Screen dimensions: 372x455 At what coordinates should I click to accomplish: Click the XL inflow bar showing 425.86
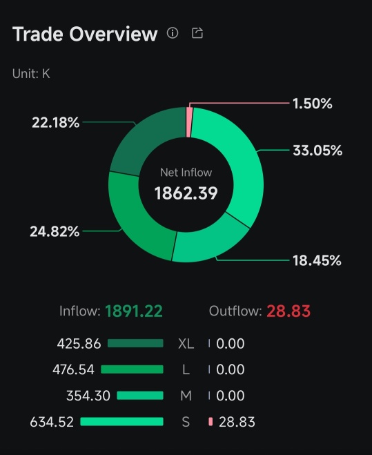tap(135, 343)
